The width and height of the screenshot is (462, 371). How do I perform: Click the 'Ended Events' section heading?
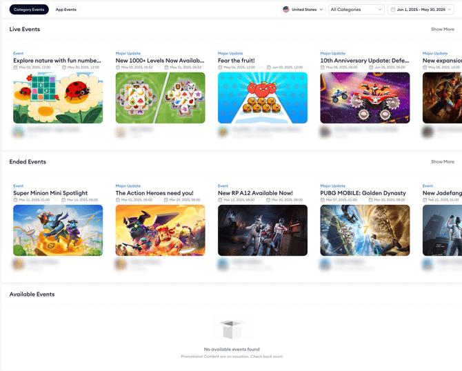click(28, 162)
